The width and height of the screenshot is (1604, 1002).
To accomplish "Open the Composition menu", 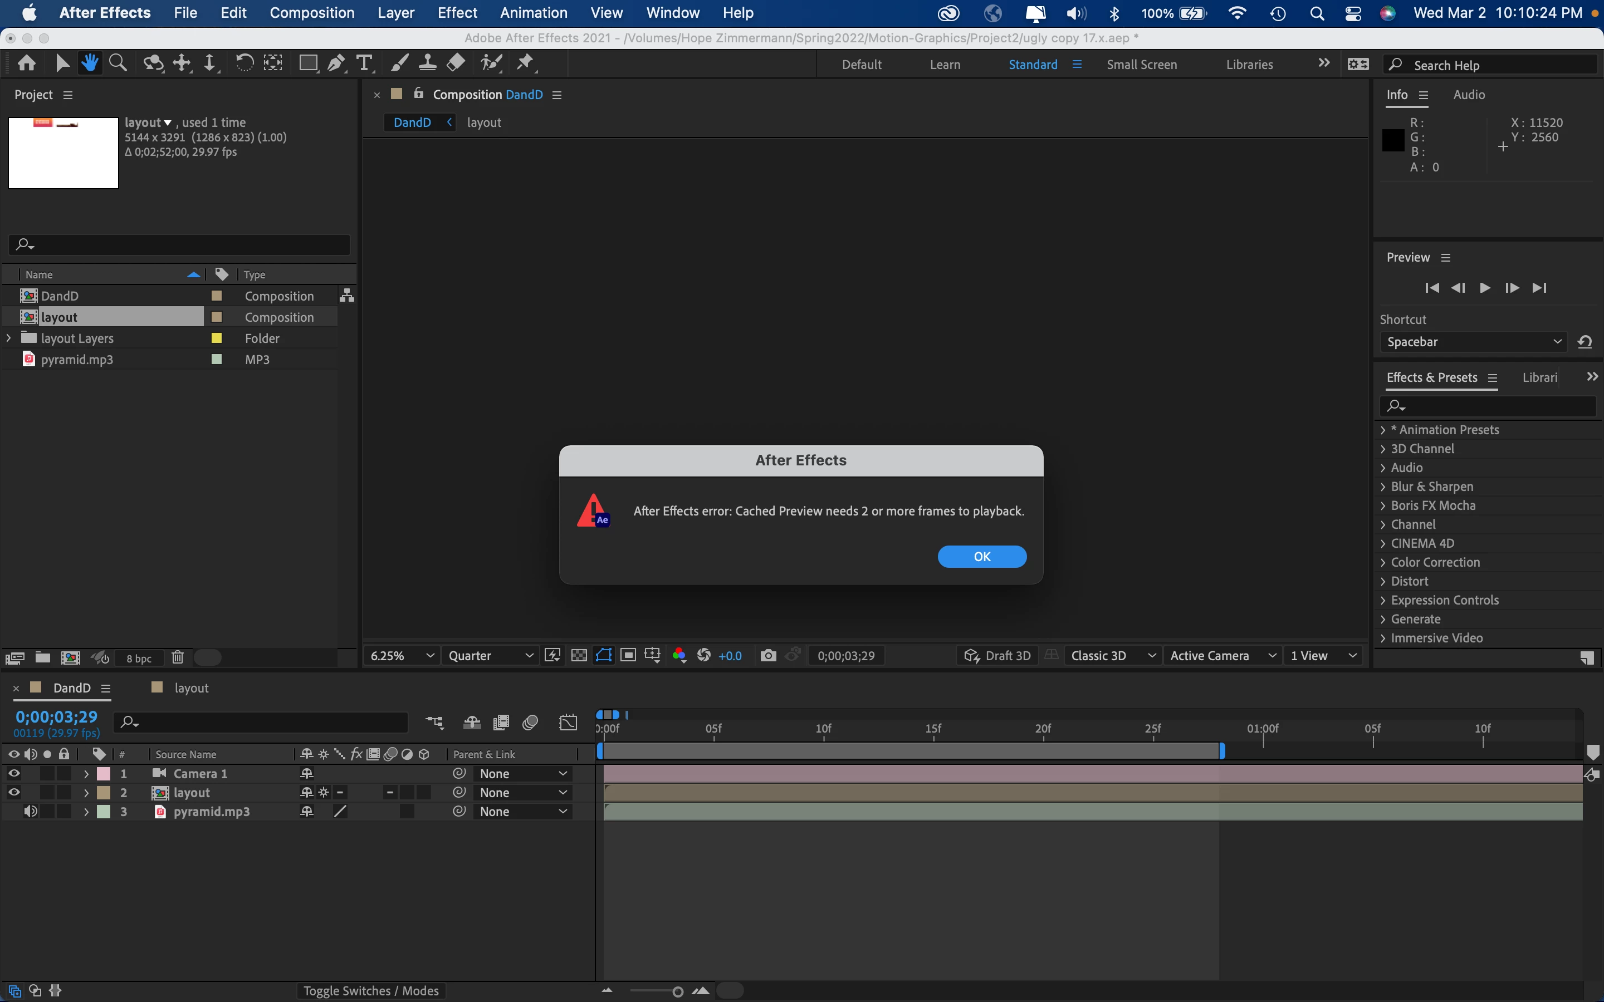I will tap(311, 13).
